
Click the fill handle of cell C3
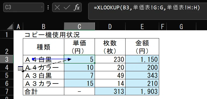(x=95, y=63)
